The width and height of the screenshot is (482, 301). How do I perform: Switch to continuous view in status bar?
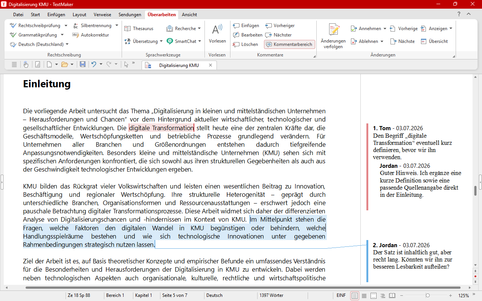(364, 295)
